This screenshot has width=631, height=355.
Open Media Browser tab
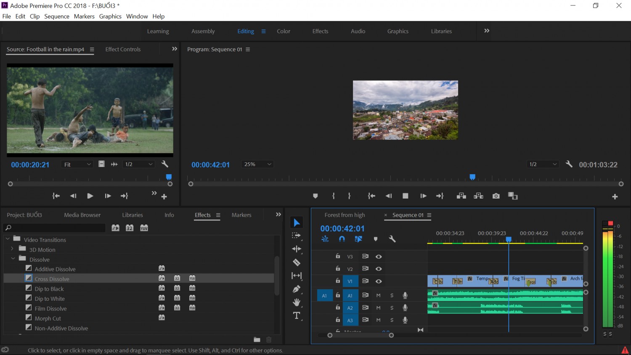(82, 215)
